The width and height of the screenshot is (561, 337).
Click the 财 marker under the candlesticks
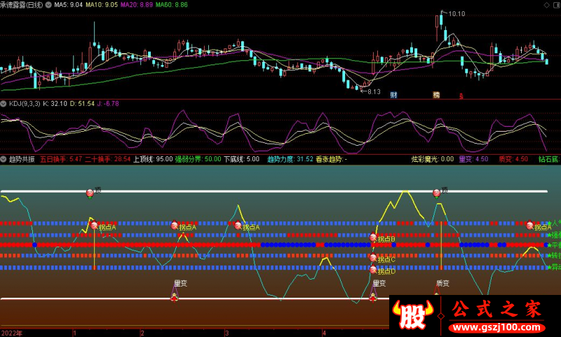click(394, 95)
